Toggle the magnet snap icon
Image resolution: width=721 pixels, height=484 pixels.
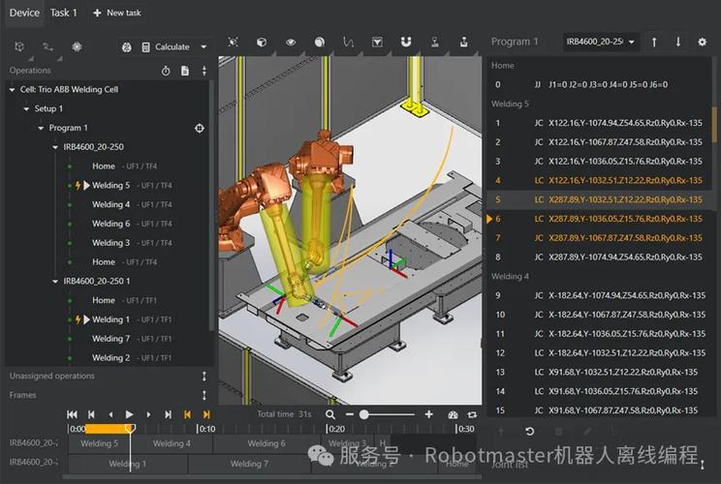pos(405,43)
